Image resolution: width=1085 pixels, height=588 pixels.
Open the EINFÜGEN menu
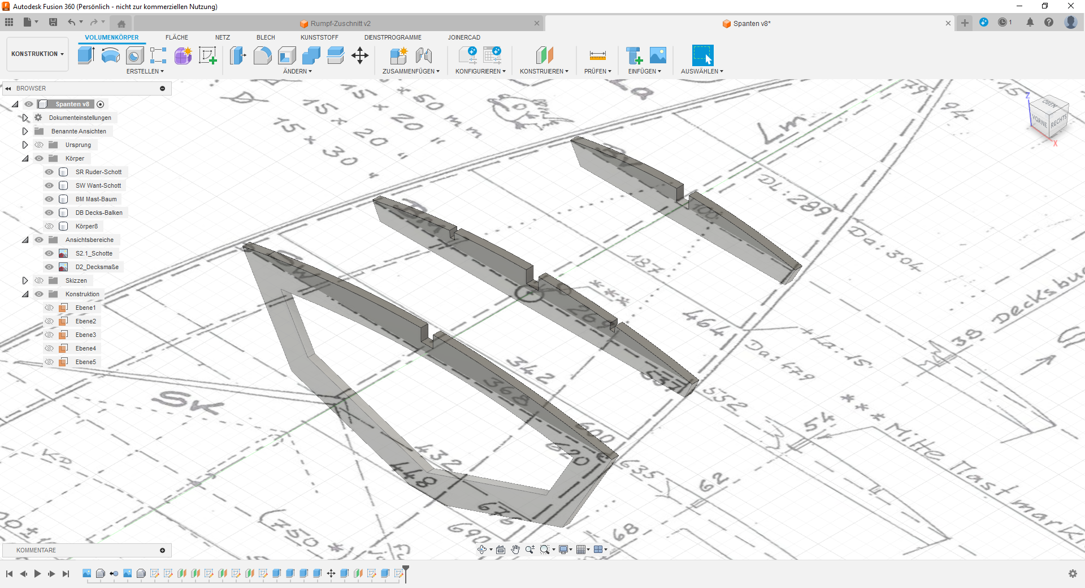(x=645, y=71)
